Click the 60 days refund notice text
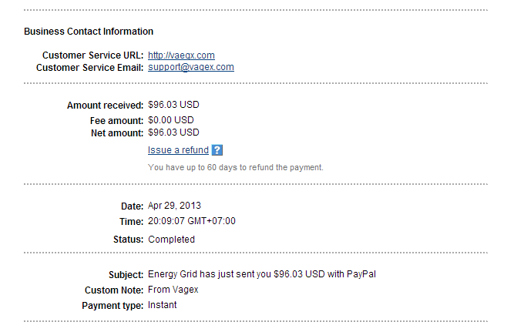Screen dimensions: 514x332 [x=235, y=167]
